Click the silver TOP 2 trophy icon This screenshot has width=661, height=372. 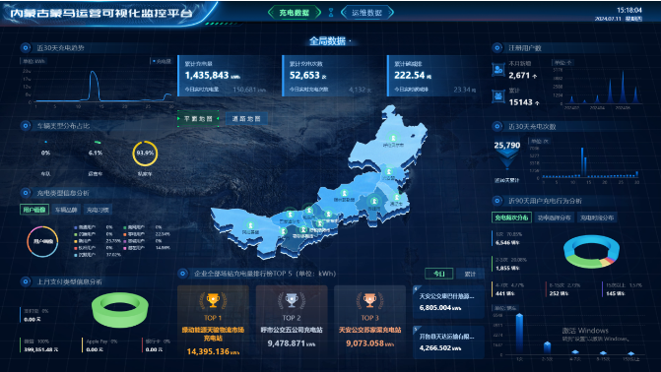coord(292,301)
